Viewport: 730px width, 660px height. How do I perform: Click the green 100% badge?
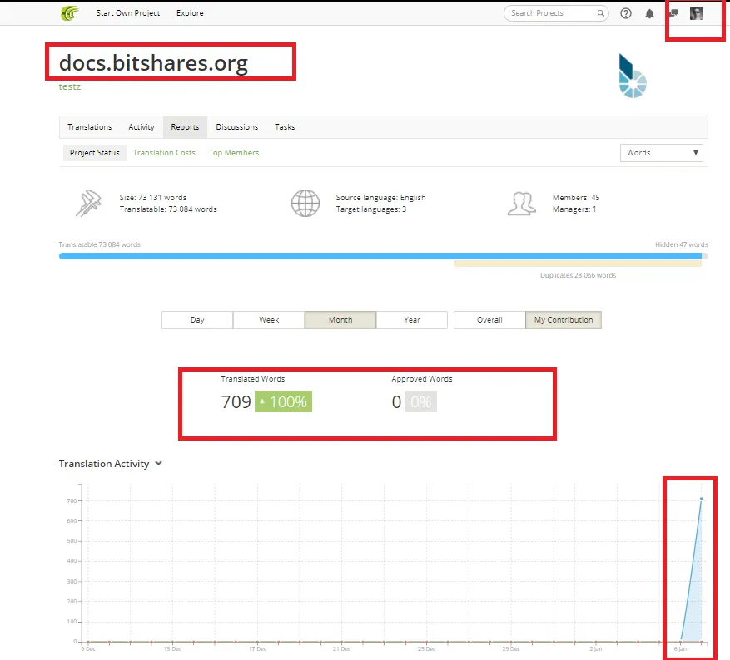click(283, 402)
